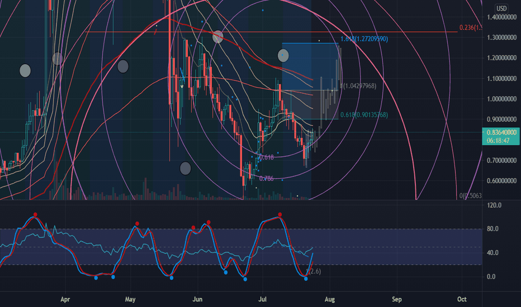
Task: Click the gray circle marker just above the 1.30000000 level
Action: [217, 36]
